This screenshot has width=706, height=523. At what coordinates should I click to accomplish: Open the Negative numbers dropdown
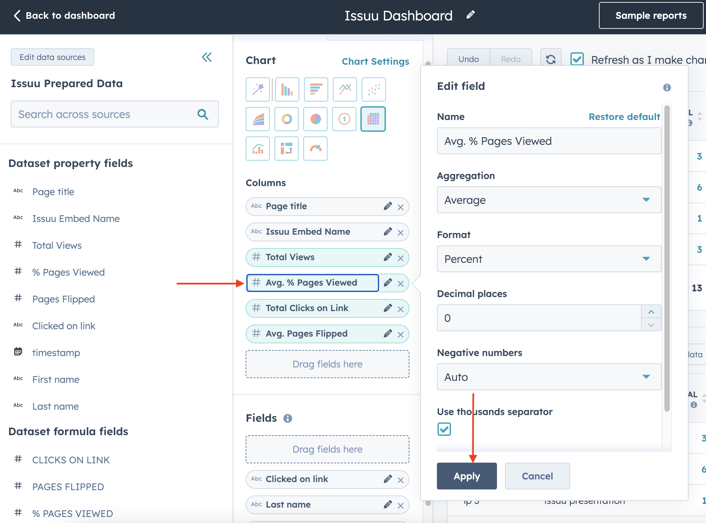point(549,377)
